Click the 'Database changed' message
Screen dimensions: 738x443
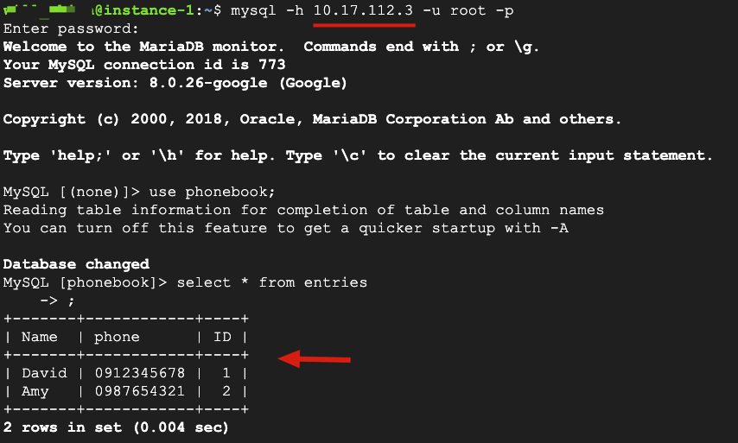76,264
